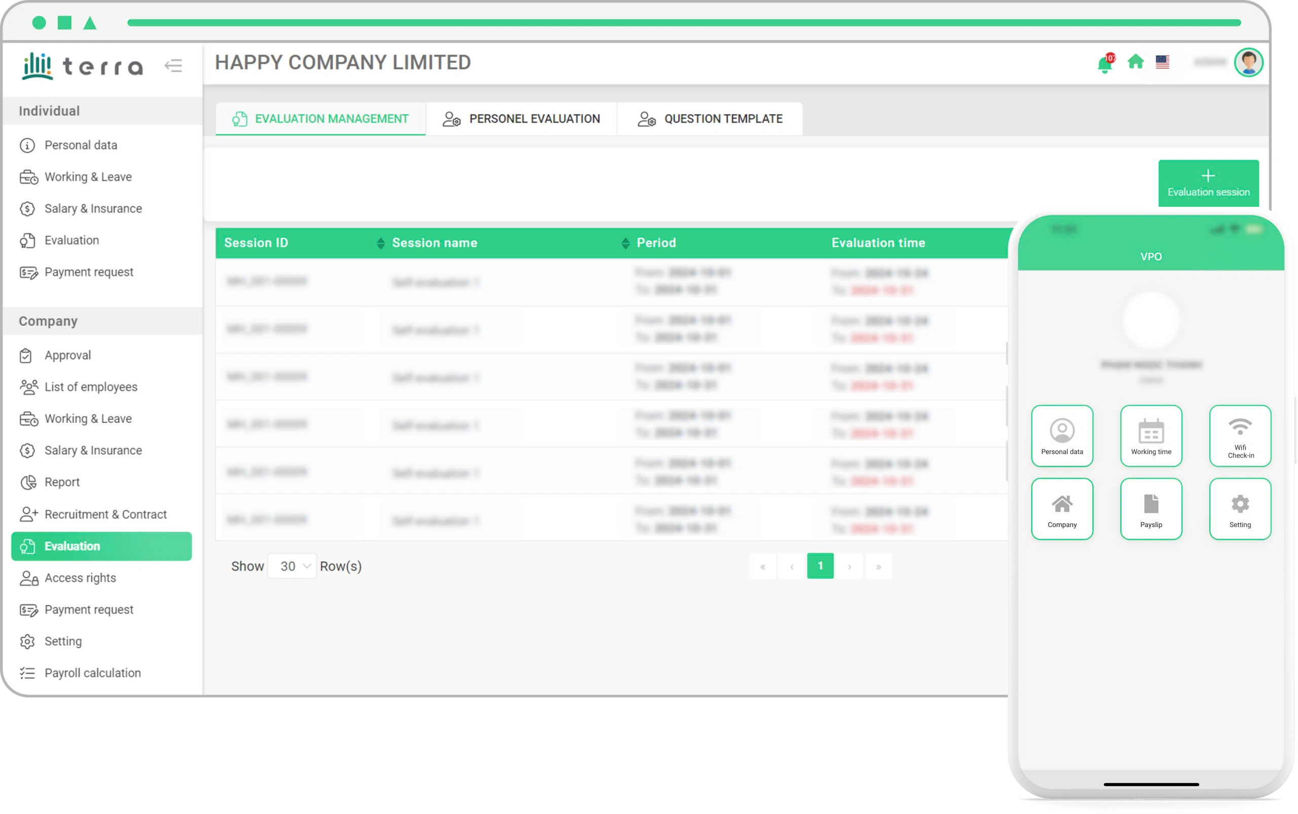Jump to last page with double-right arrow
This screenshot has height=814, width=1298.
coord(879,566)
